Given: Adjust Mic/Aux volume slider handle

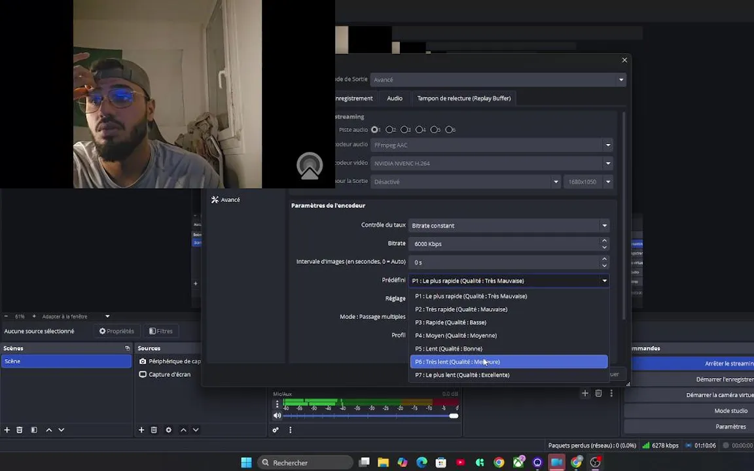Looking at the screenshot, I should point(454,416).
